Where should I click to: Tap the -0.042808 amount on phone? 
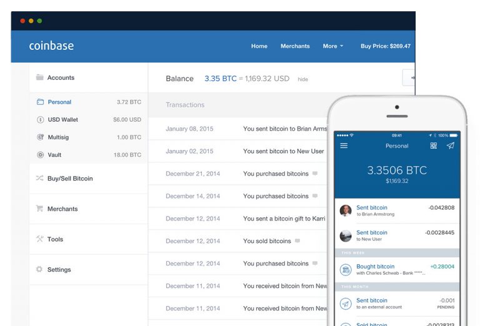tap(441, 207)
